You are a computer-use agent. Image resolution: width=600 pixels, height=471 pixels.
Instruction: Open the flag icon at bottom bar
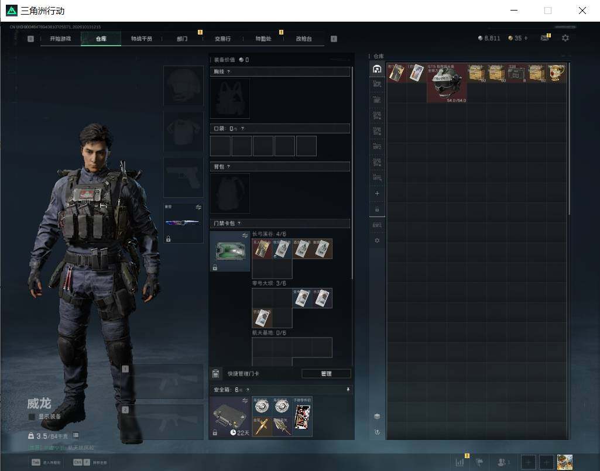479,462
